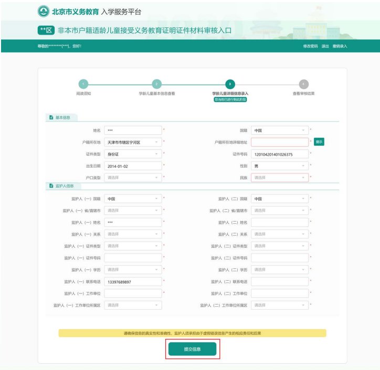Click the yellow notice about 信息的真实性和准确性
380x370 pixels.
coord(193,333)
